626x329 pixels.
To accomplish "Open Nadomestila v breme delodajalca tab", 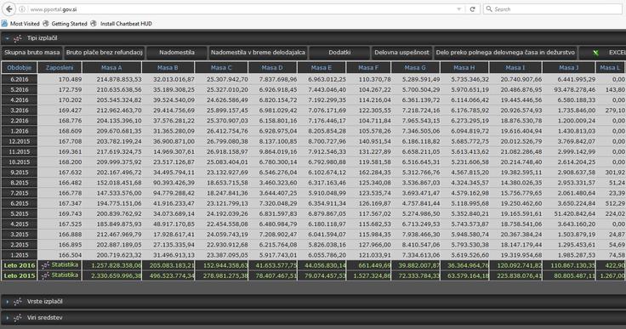I will (258, 53).
